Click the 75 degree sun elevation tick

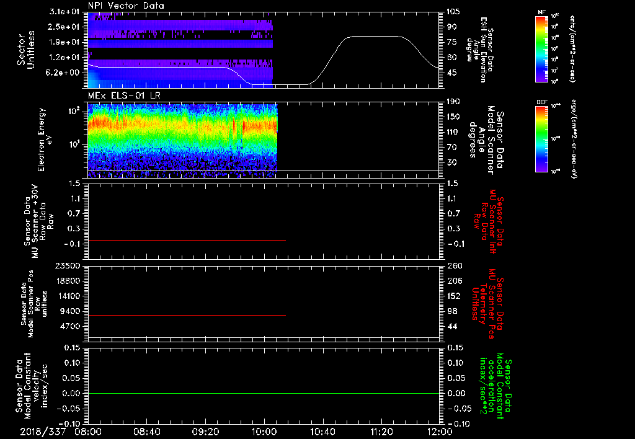(451, 42)
